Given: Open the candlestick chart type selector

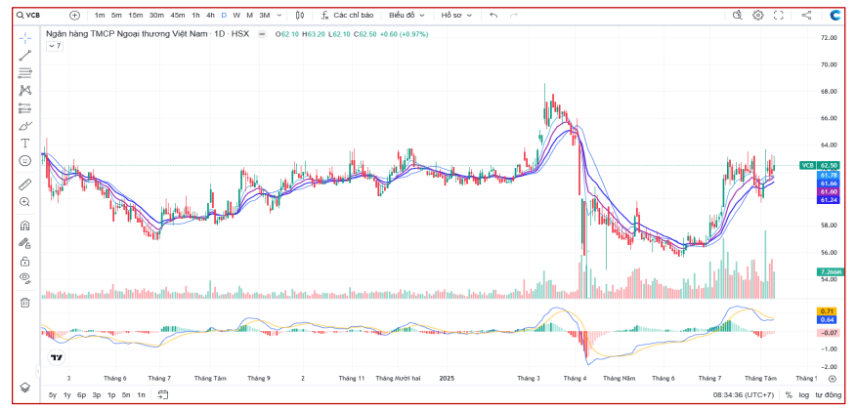Looking at the screenshot, I should (300, 16).
